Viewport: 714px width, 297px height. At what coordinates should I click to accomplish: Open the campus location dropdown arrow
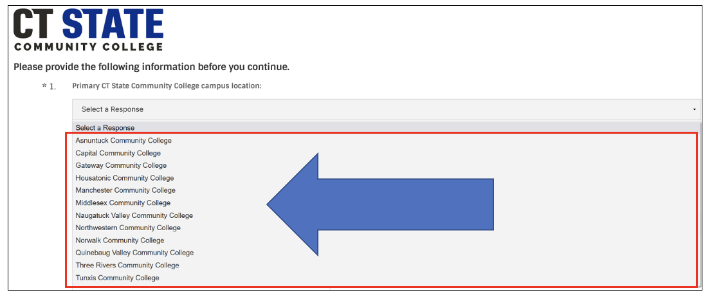click(x=695, y=110)
